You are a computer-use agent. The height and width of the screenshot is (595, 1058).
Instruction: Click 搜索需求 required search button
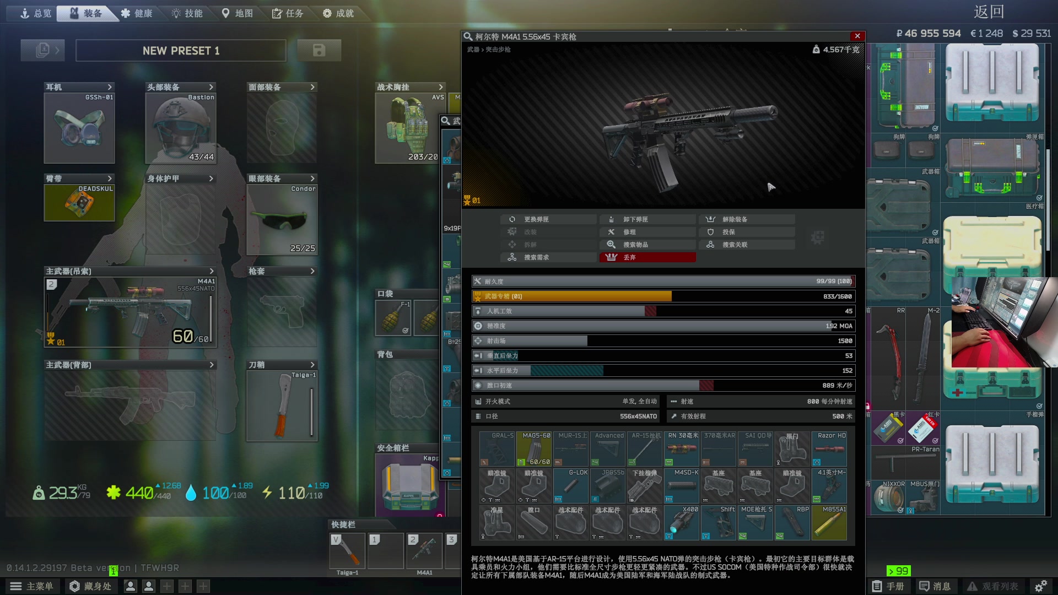point(548,257)
